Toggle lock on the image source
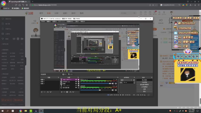 [78, 84]
